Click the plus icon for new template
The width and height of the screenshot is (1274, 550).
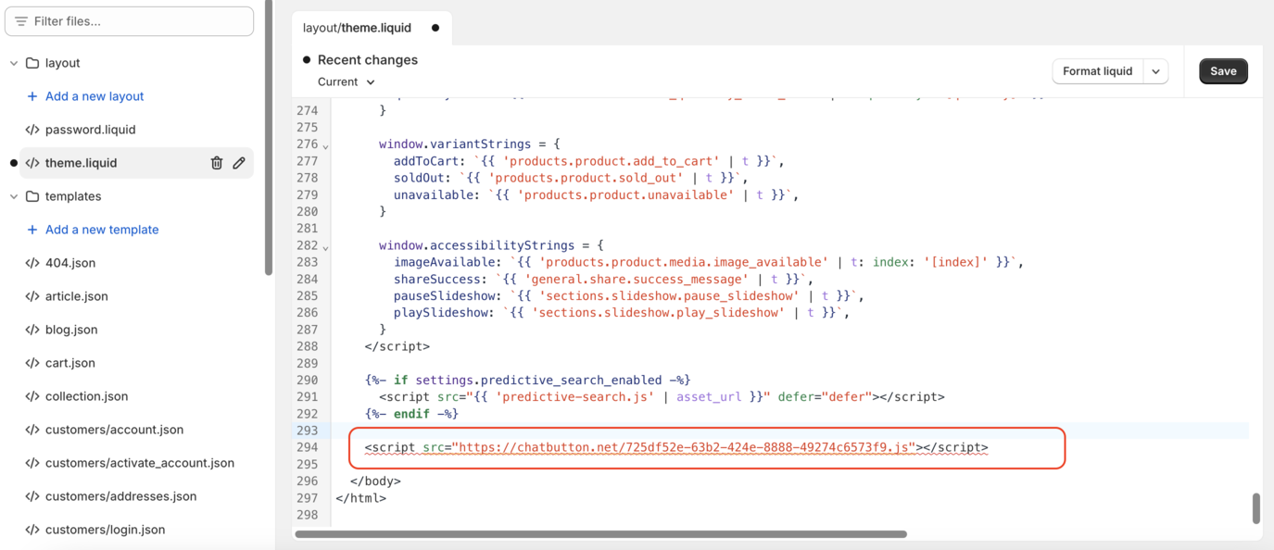click(x=32, y=230)
